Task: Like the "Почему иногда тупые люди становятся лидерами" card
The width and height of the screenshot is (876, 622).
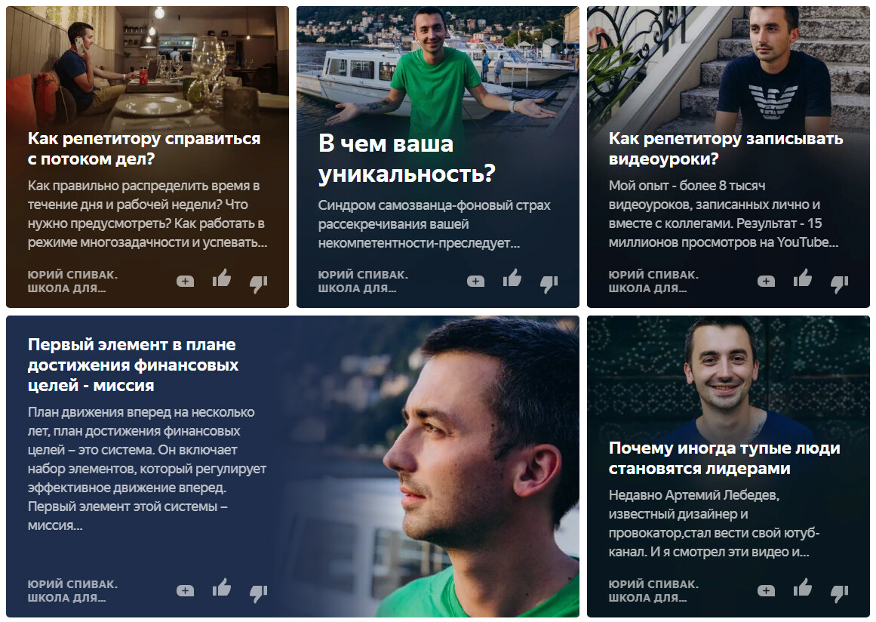Action: pos(803,587)
